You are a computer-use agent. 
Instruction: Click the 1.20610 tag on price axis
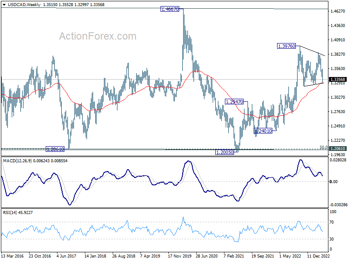pos(338,148)
